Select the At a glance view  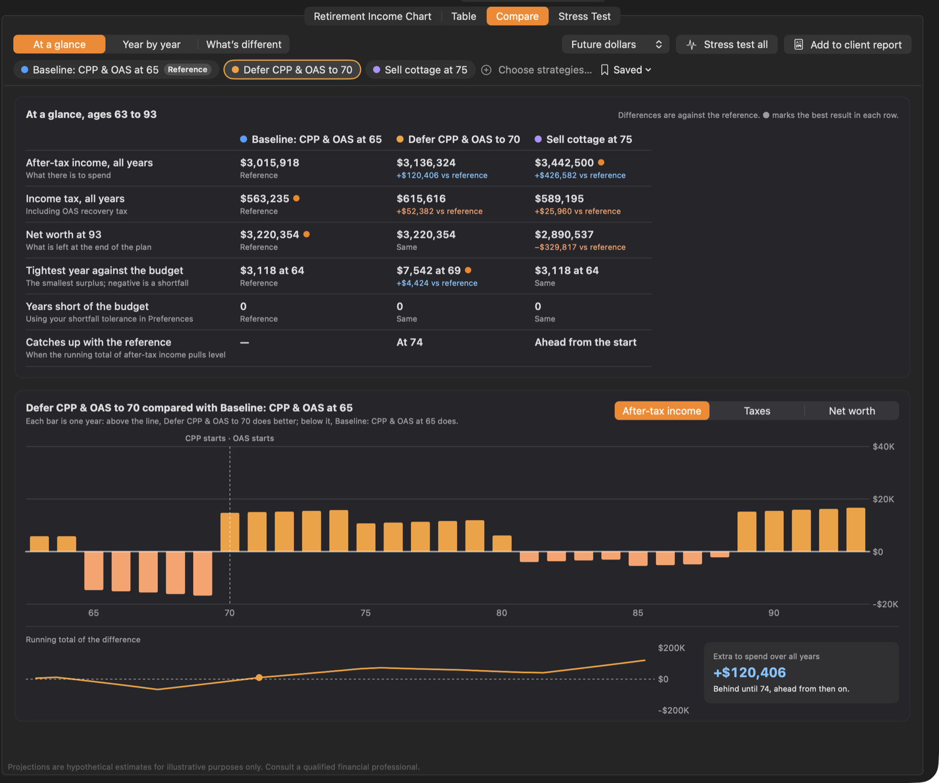(x=59, y=44)
